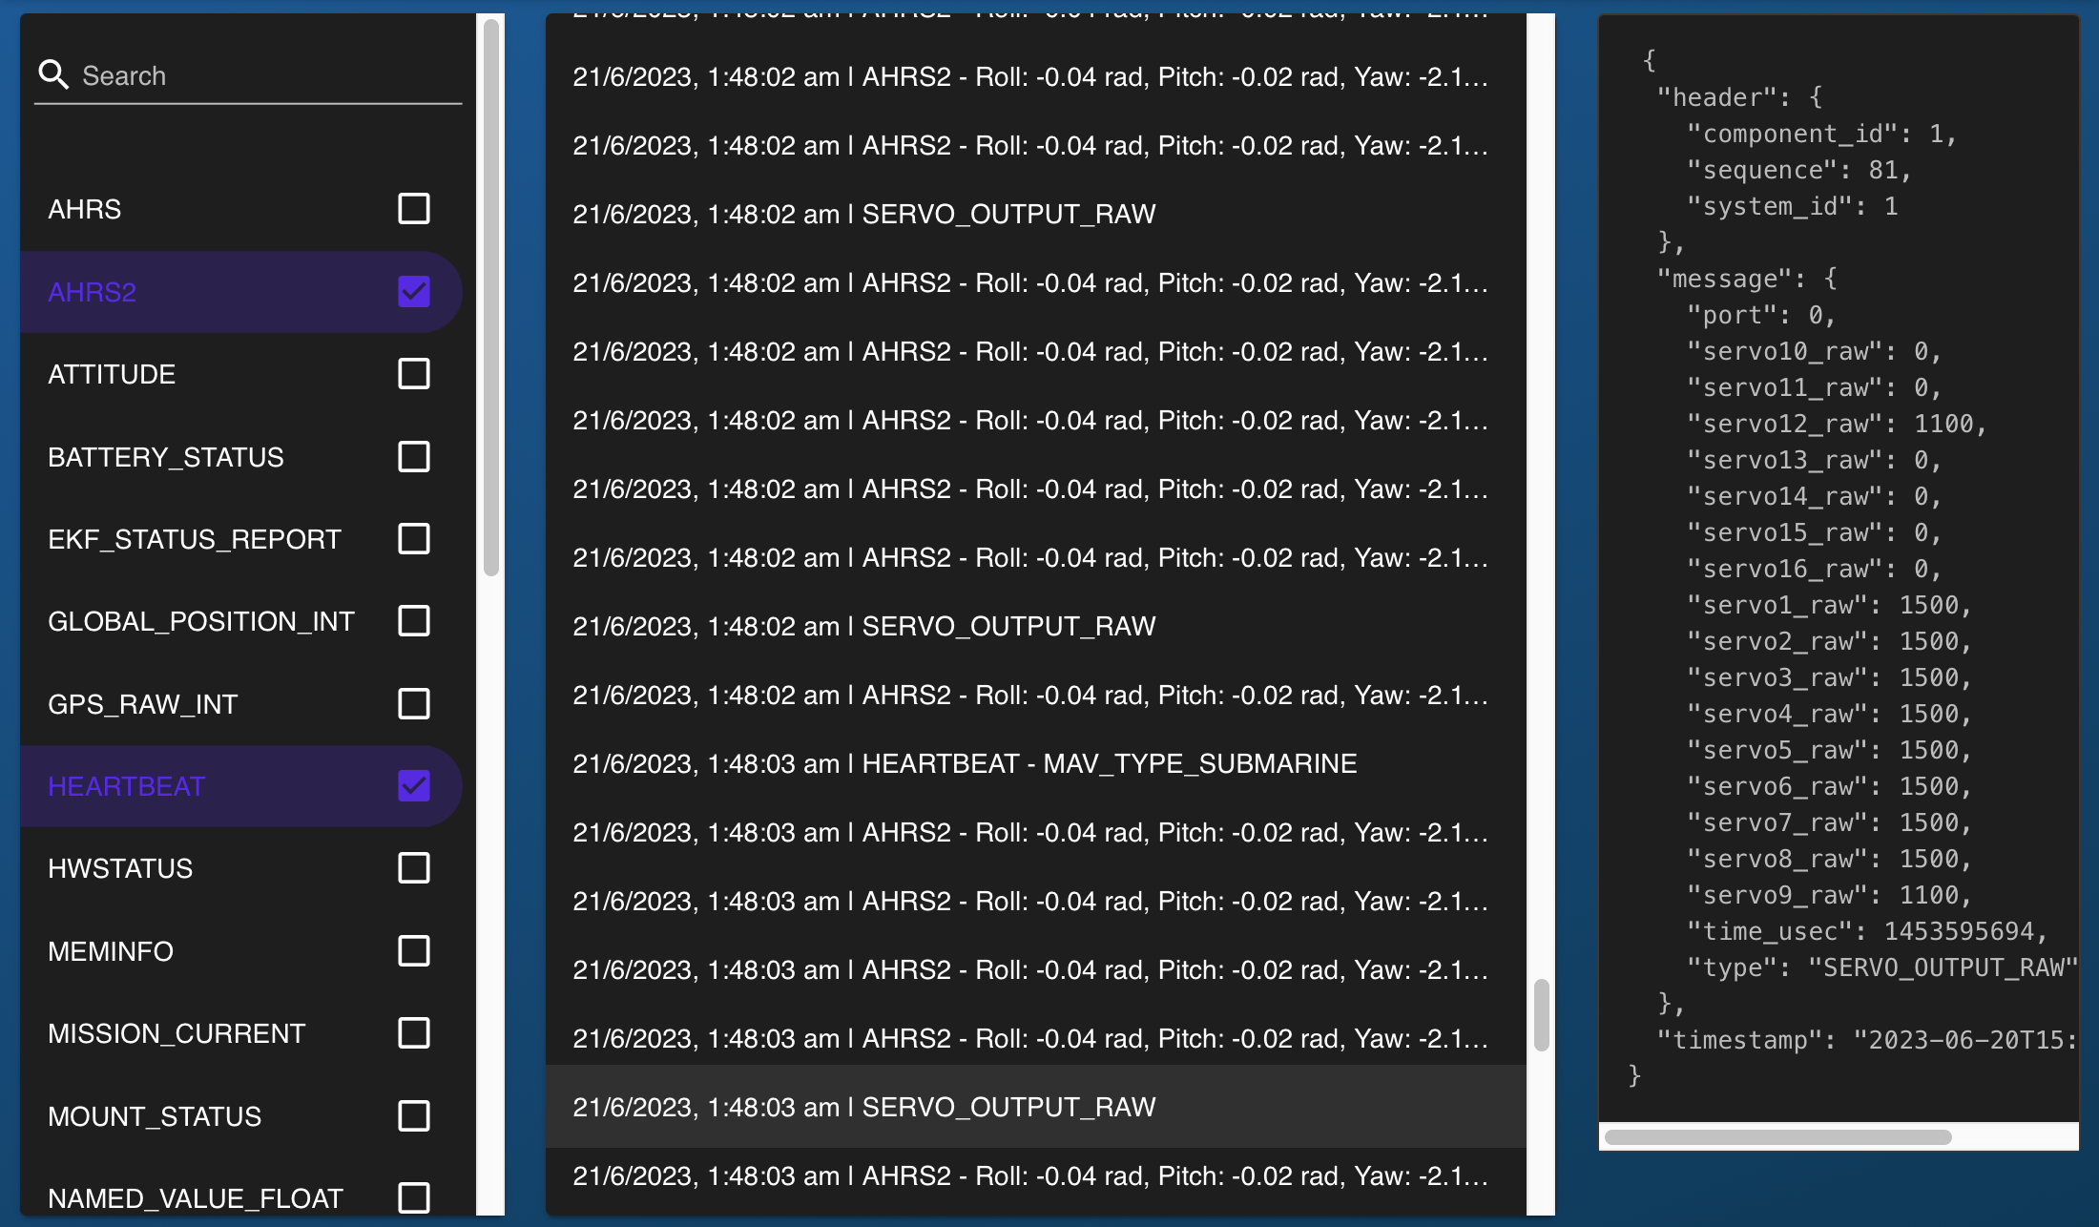Click NAMED_VALUE_FLOAT message type icon
2099x1227 pixels.
(415, 1197)
